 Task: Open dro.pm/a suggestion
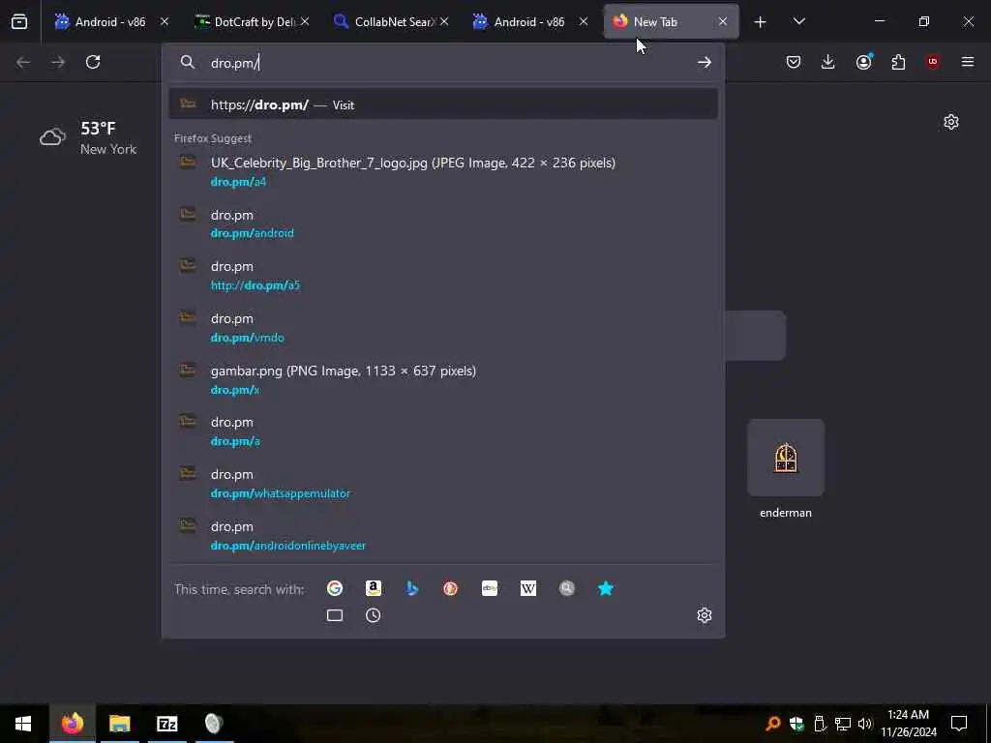tap(443, 431)
